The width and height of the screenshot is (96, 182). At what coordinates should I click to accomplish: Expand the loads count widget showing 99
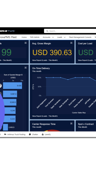(26, 43)
